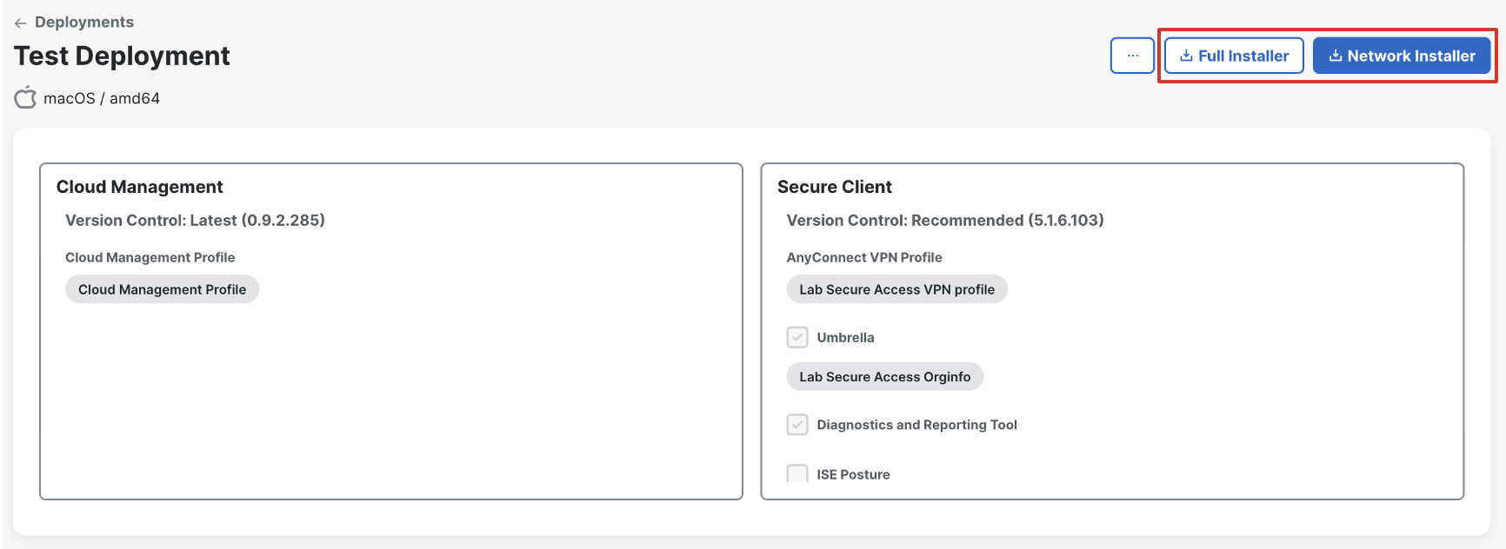
Task: Toggle the Diagnostics and Reporting Tool checkbox
Action: click(797, 425)
